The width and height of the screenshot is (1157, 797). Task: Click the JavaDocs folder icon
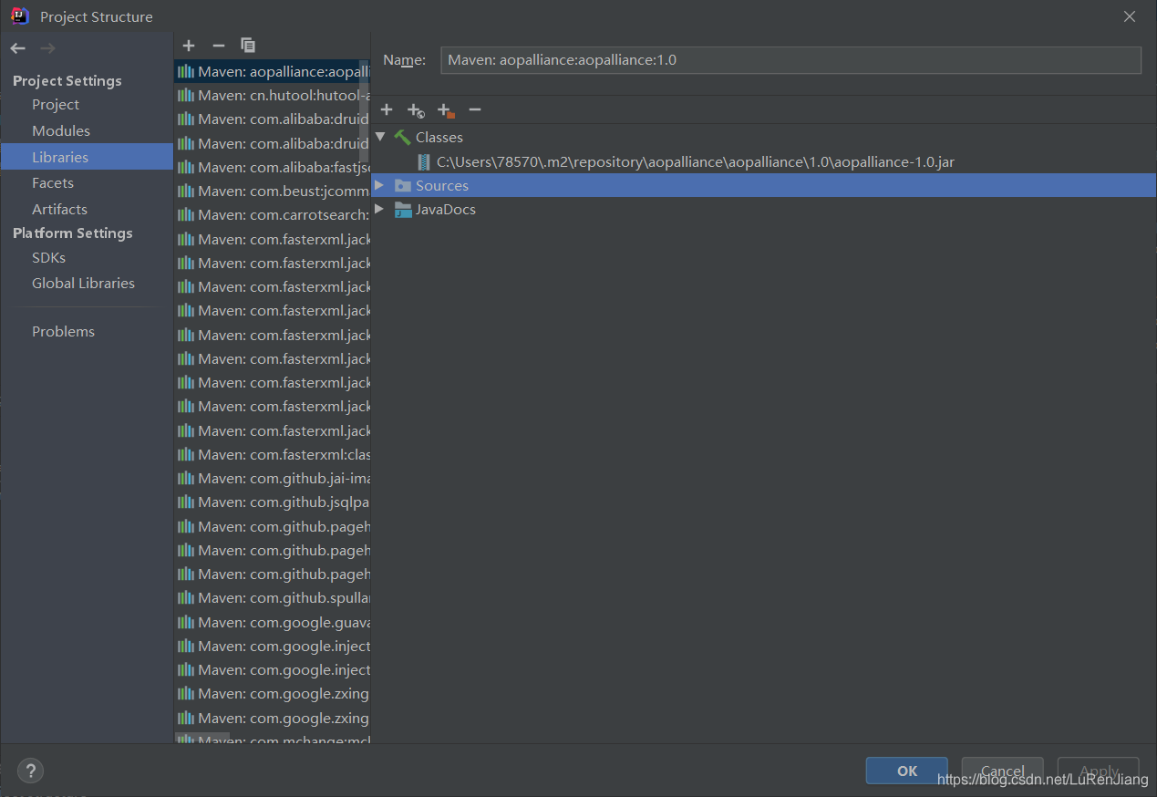403,209
